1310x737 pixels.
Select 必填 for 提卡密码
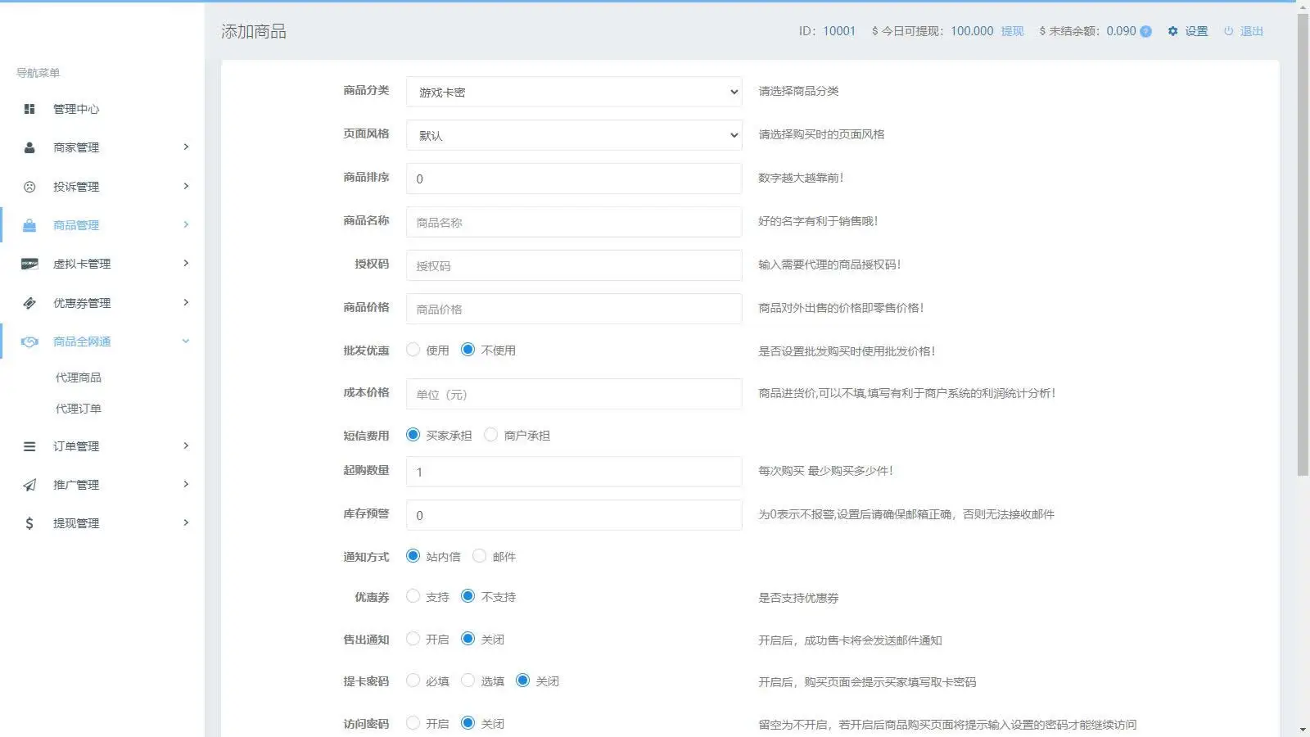[x=413, y=680]
